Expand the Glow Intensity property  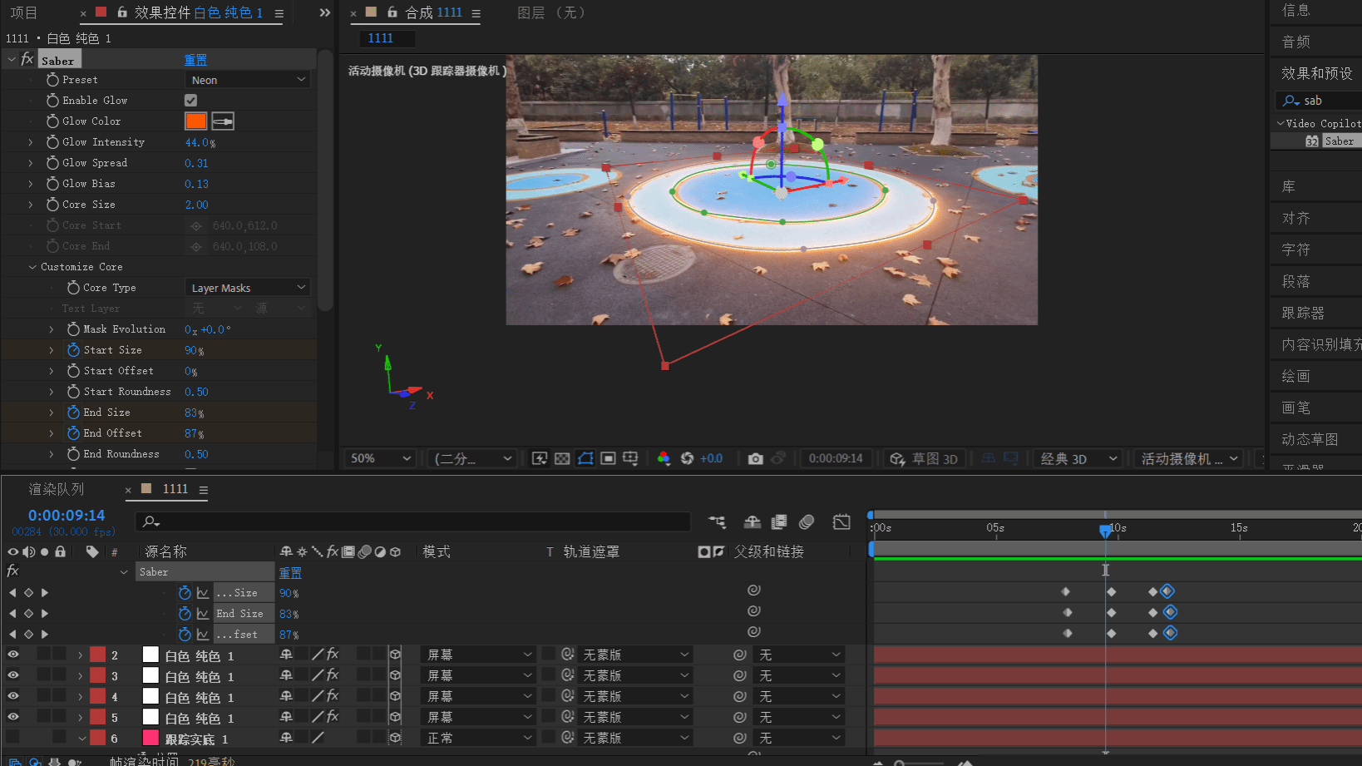click(31, 142)
